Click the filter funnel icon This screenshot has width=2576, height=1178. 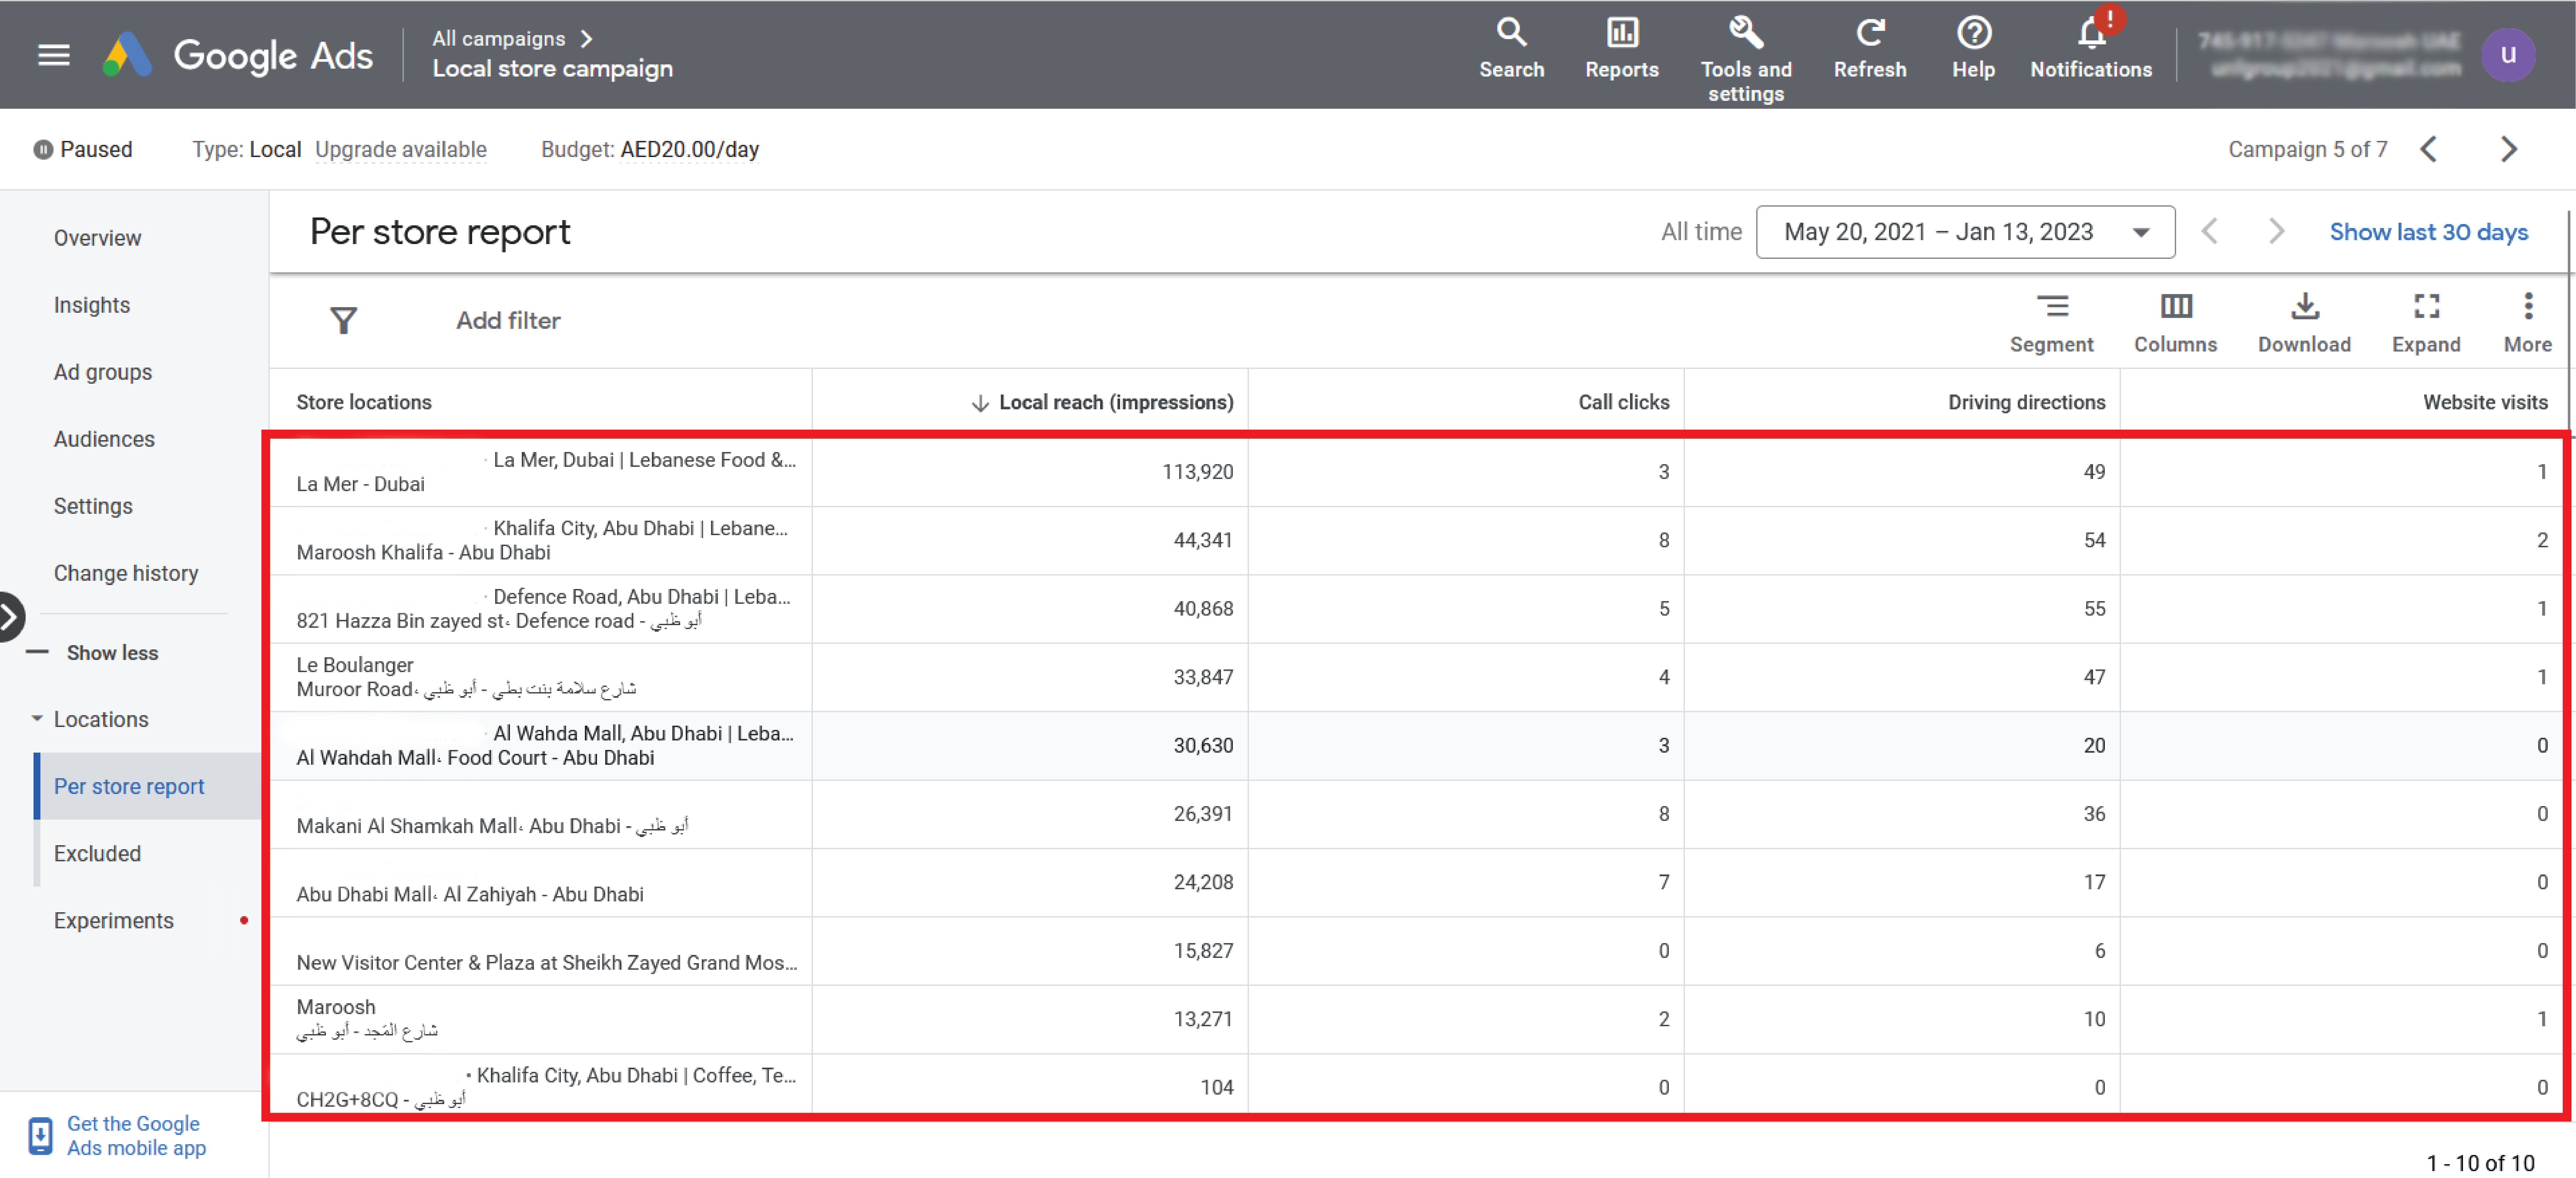click(x=343, y=320)
